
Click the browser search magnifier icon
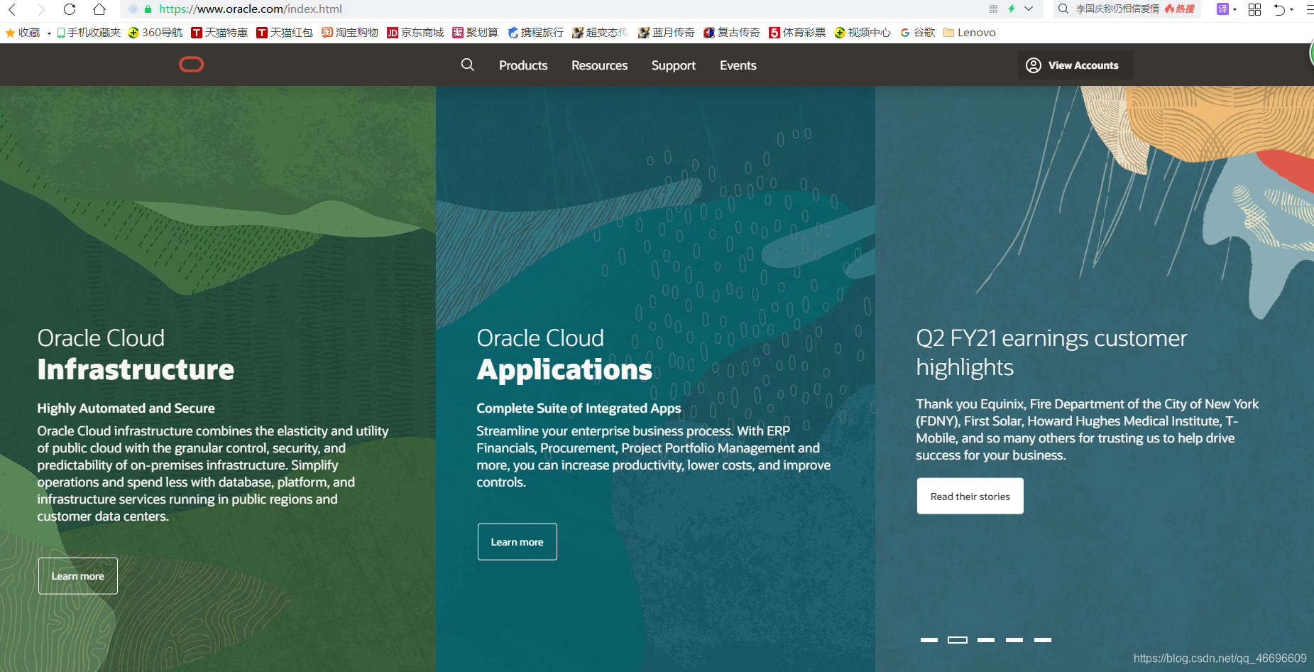point(1063,9)
